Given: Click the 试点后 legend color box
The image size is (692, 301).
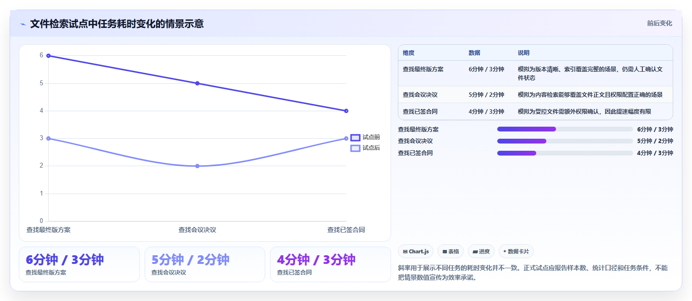Looking at the screenshot, I should (x=355, y=148).
